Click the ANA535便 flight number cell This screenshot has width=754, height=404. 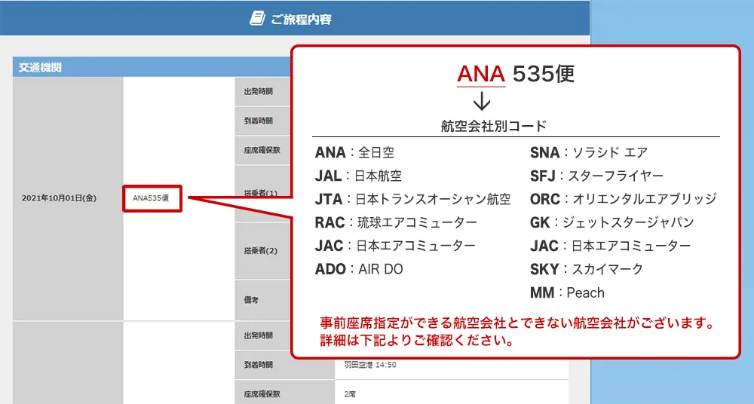[151, 198]
